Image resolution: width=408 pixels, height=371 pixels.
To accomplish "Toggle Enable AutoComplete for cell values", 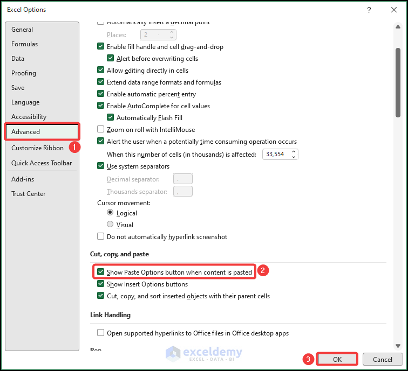I will (101, 106).
